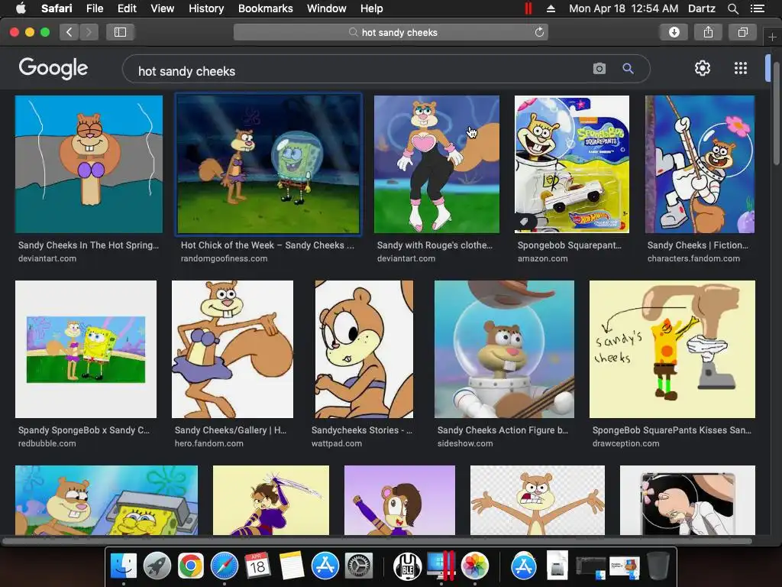This screenshot has width=782, height=587.
Task: Open the Safari menu
Action: [x=57, y=8]
